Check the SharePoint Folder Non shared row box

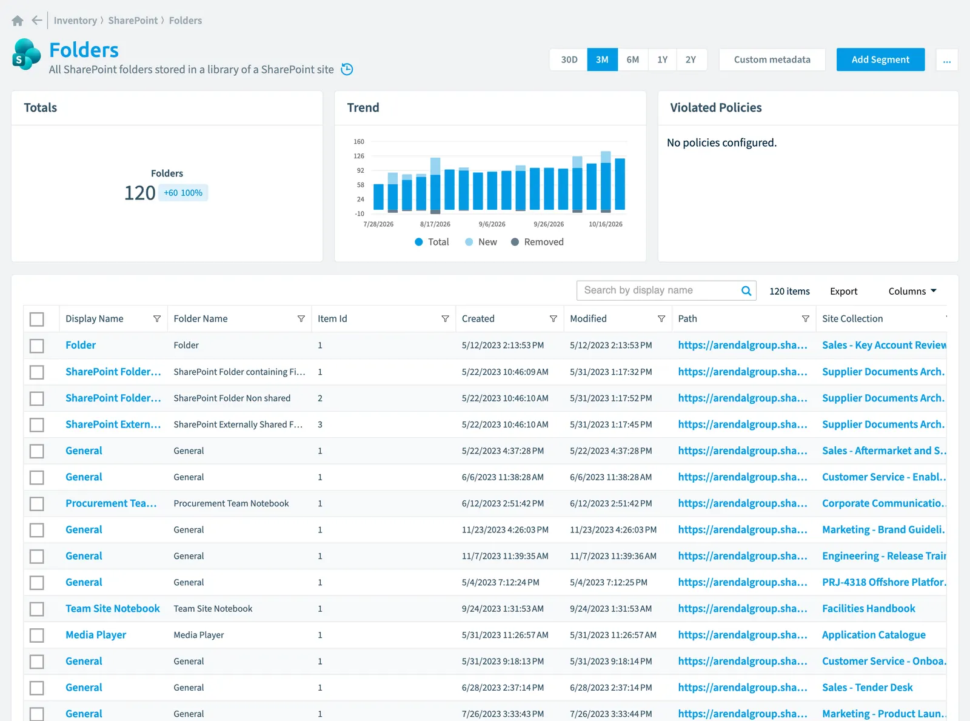[x=37, y=398]
